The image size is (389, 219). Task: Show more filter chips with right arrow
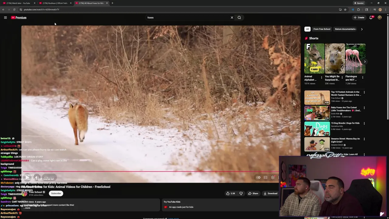click(362, 29)
